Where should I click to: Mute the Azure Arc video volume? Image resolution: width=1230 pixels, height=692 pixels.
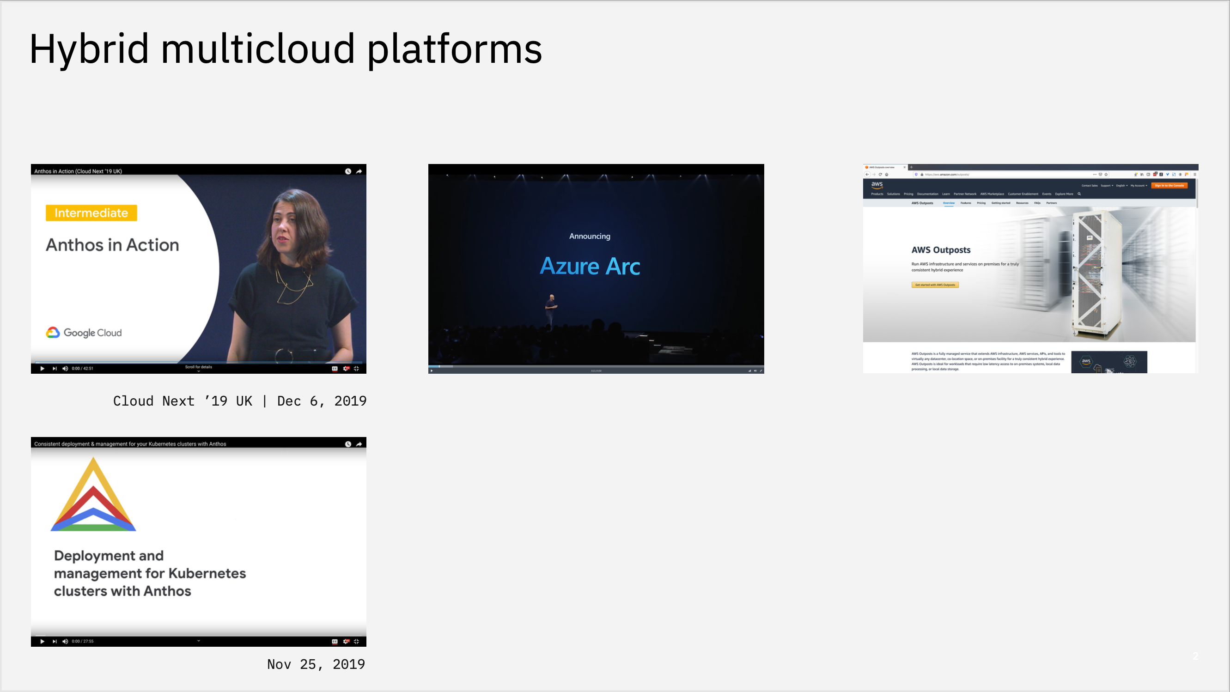pos(755,370)
